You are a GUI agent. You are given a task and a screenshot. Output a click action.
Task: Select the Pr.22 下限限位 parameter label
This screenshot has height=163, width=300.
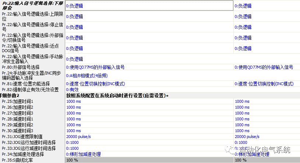(32, 5)
